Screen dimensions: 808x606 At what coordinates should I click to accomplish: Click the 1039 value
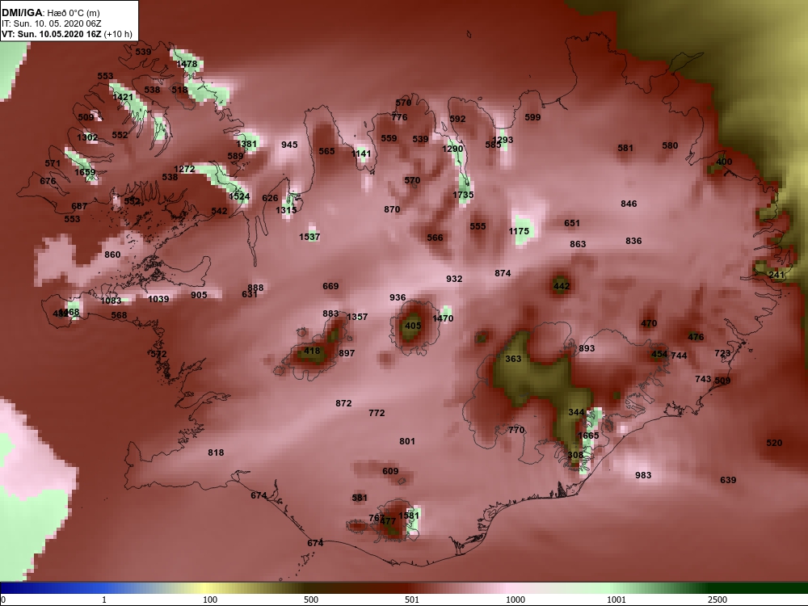tap(158, 299)
